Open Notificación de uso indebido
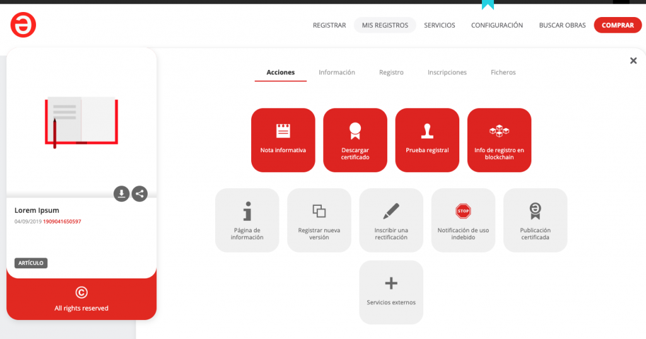This screenshot has width=646, height=339. [x=463, y=220]
